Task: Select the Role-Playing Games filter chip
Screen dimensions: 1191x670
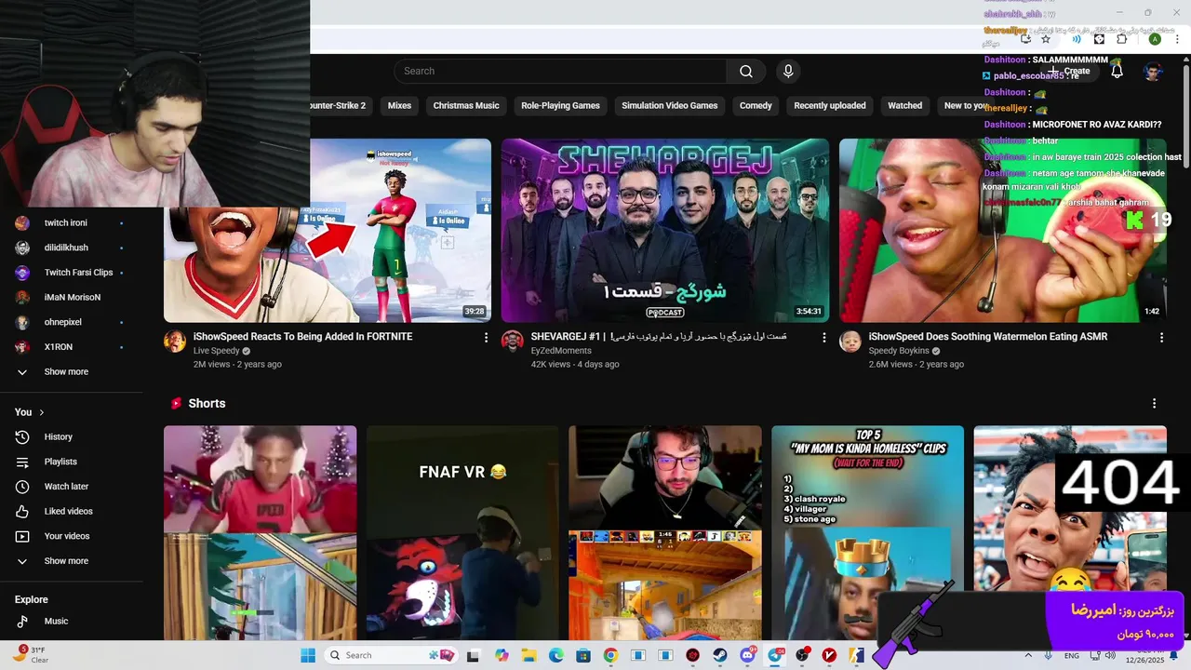Action: [x=560, y=106]
